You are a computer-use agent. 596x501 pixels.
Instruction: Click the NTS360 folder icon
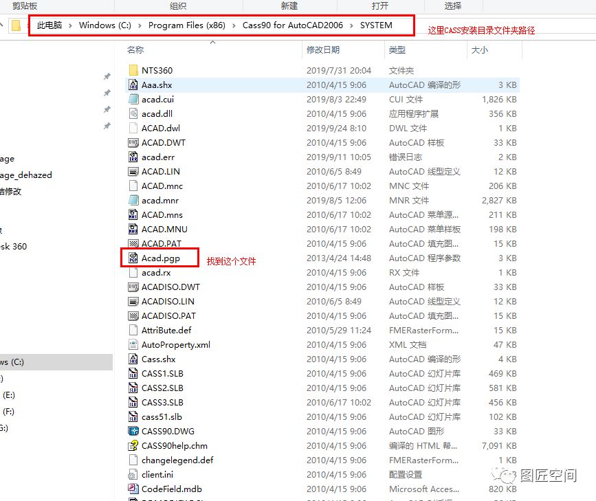coord(133,70)
